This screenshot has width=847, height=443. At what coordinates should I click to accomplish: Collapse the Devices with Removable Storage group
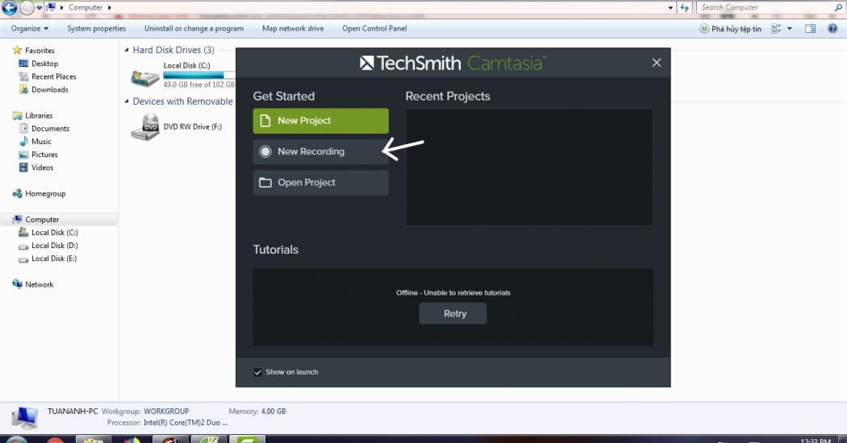coord(127,101)
